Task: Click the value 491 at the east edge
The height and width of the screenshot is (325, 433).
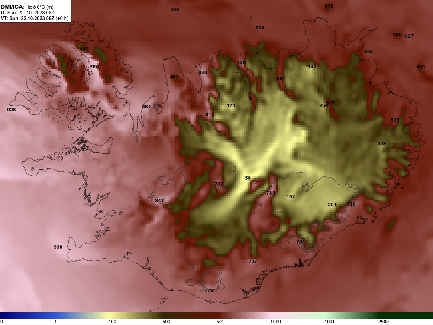Action: click(421, 67)
